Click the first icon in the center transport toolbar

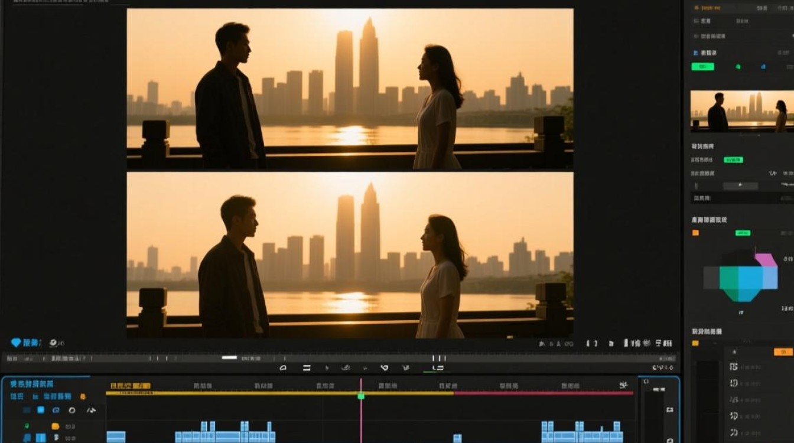pos(283,368)
